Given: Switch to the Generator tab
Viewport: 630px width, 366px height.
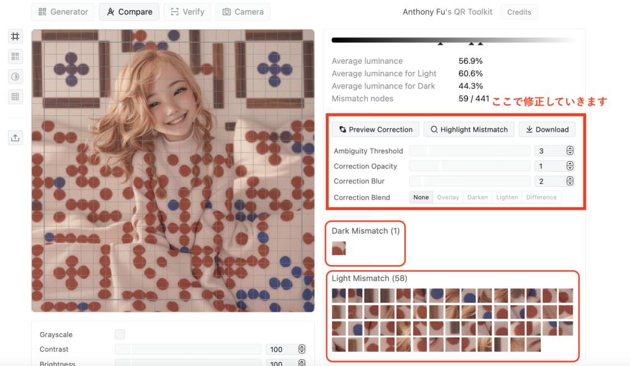Looking at the screenshot, I should pyautogui.click(x=63, y=12).
